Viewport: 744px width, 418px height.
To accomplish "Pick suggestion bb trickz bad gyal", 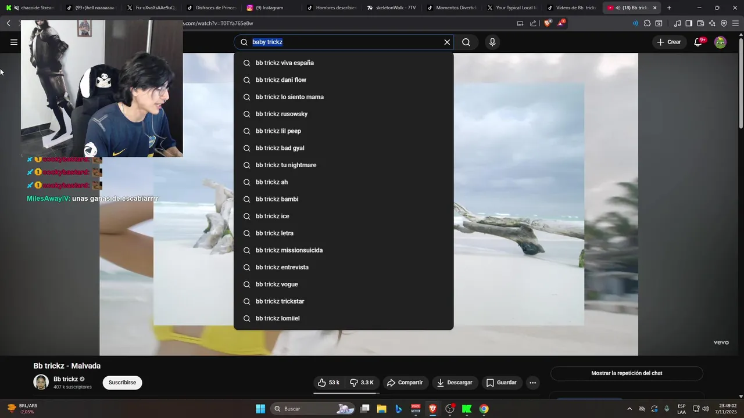I will [x=344, y=148].
